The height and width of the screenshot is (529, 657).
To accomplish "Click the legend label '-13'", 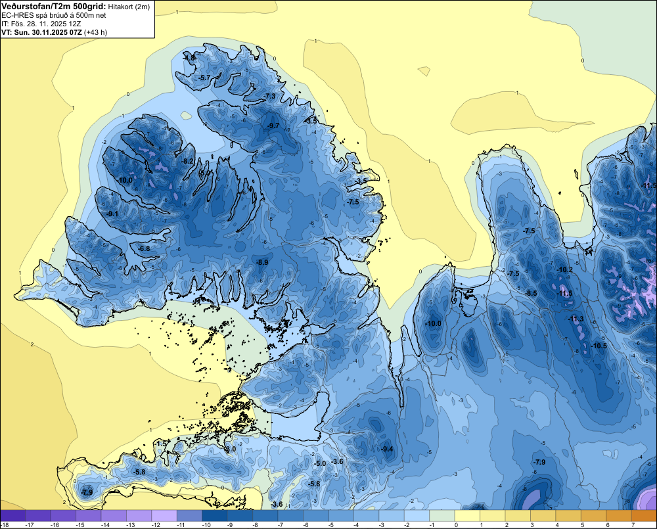I will click(130, 525).
